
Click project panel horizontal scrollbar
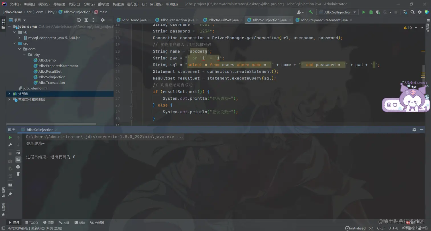51,124
